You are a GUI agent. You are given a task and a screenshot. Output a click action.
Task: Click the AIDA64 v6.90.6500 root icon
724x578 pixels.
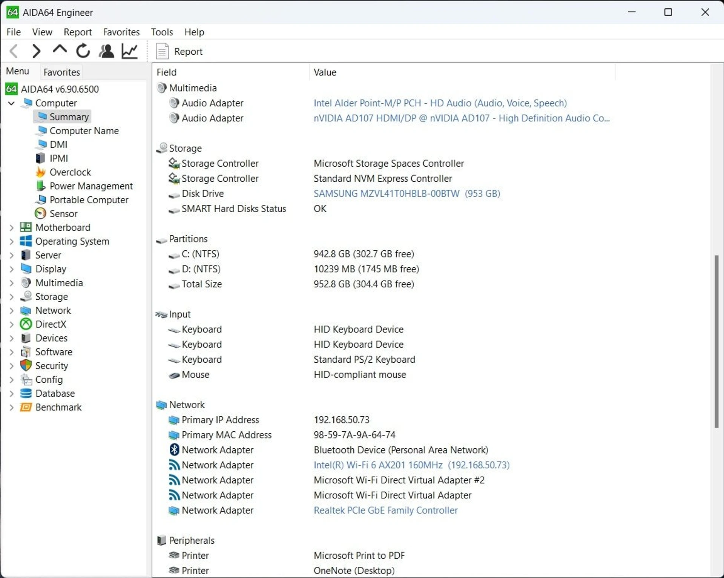(x=11, y=89)
